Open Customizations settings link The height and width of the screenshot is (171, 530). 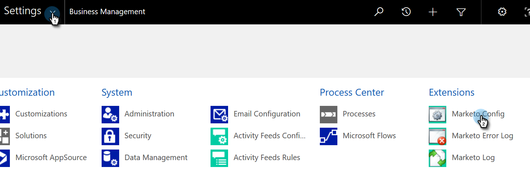click(x=41, y=114)
